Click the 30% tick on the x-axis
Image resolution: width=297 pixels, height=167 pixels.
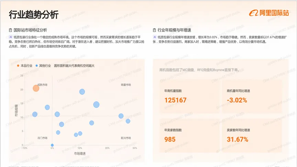[135, 148]
